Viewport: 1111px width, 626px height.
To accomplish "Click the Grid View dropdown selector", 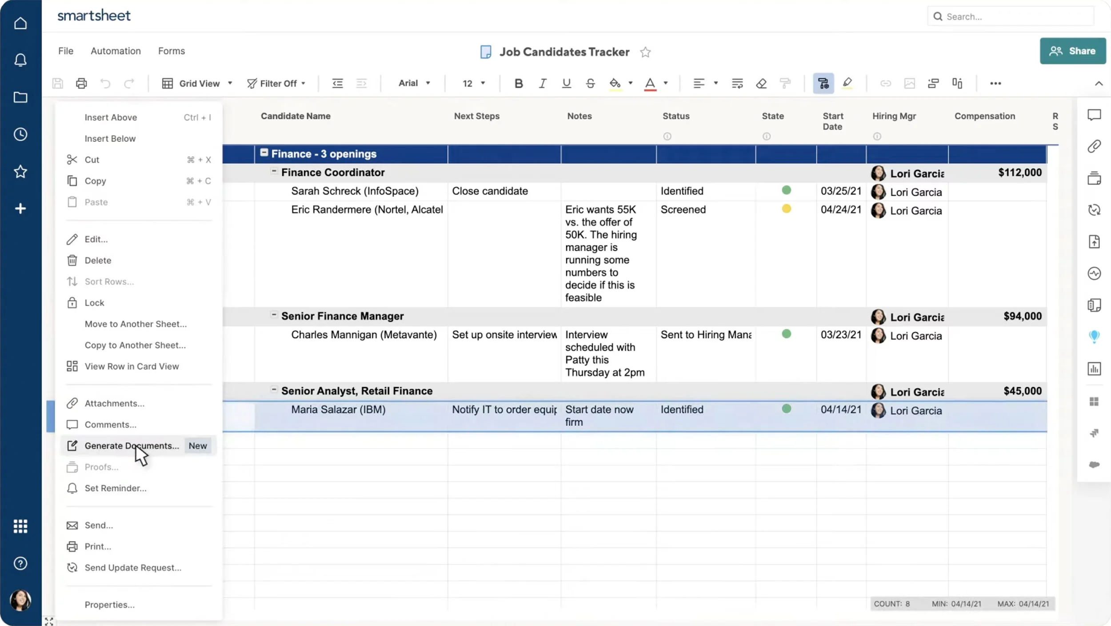I will 196,82.
